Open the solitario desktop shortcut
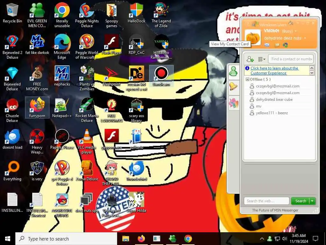This screenshot has width=326, height=245. pyautogui.click(x=136, y=139)
